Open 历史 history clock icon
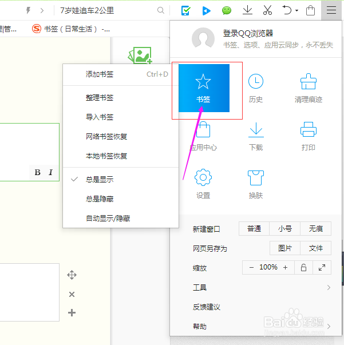The image size is (344, 345). pos(255,89)
